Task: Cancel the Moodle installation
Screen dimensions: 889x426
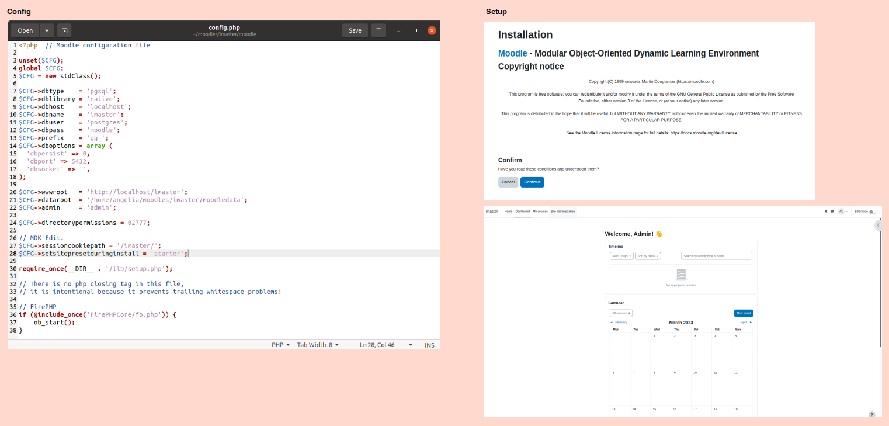Action: (508, 182)
